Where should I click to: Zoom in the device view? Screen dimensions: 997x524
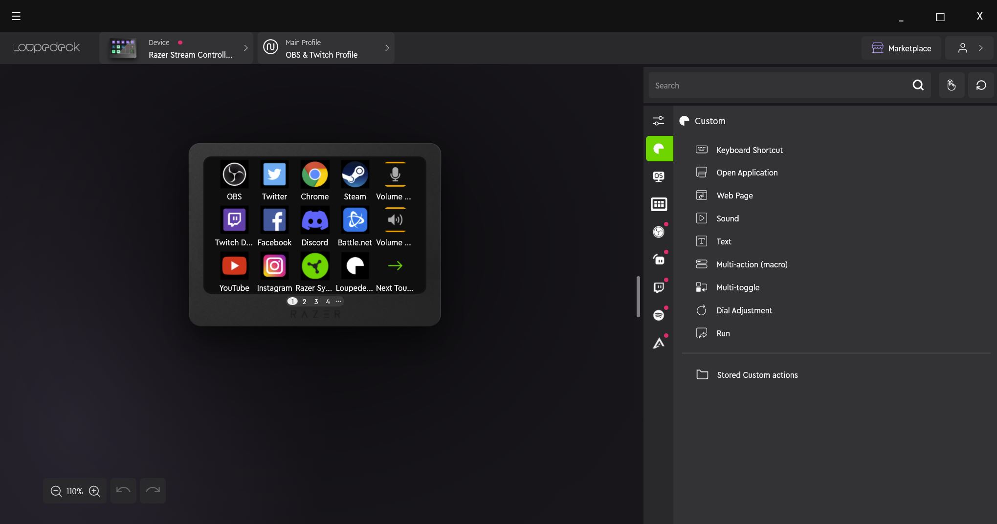(94, 491)
